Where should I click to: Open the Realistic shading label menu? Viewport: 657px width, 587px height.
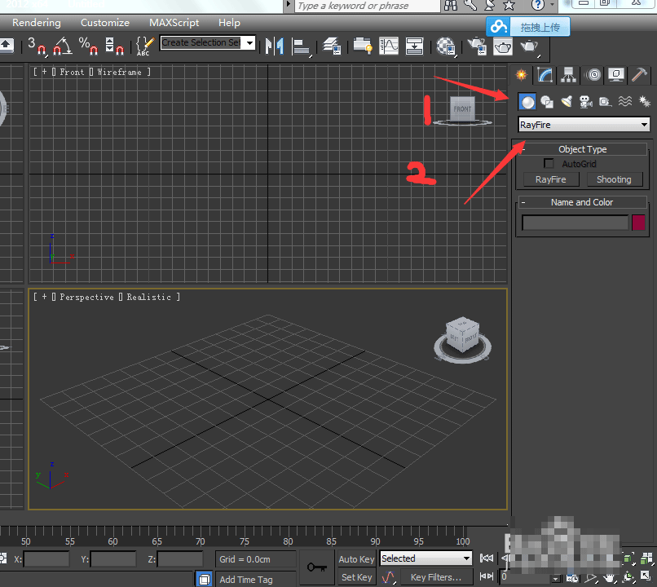[x=148, y=297]
